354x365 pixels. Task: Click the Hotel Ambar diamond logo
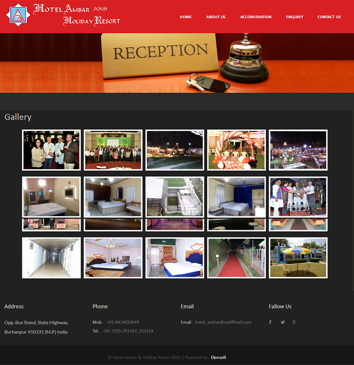pyautogui.click(x=18, y=15)
